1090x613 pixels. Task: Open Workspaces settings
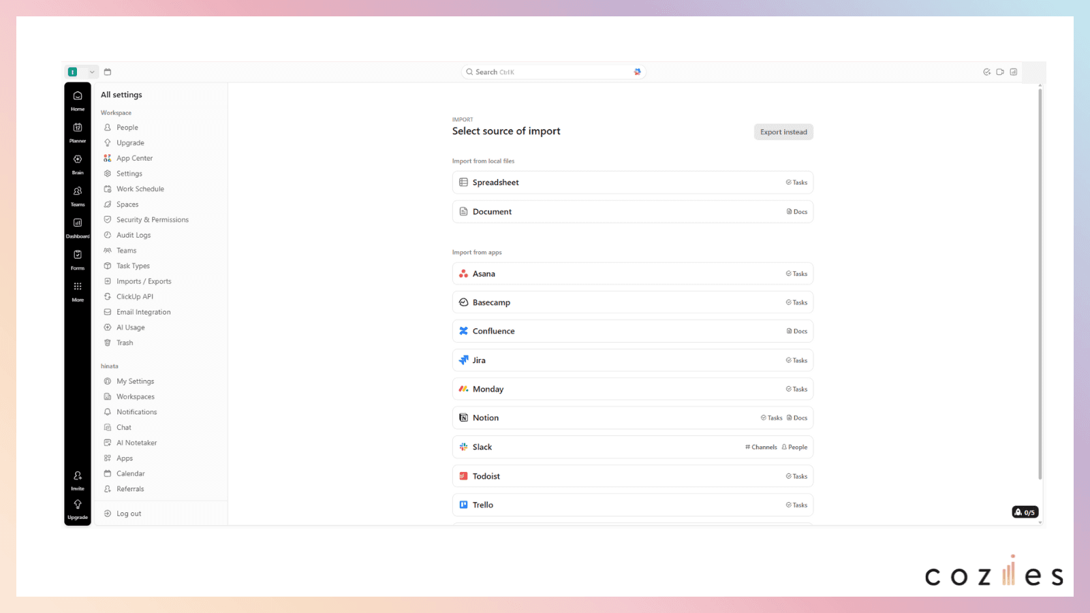tap(136, 396)
